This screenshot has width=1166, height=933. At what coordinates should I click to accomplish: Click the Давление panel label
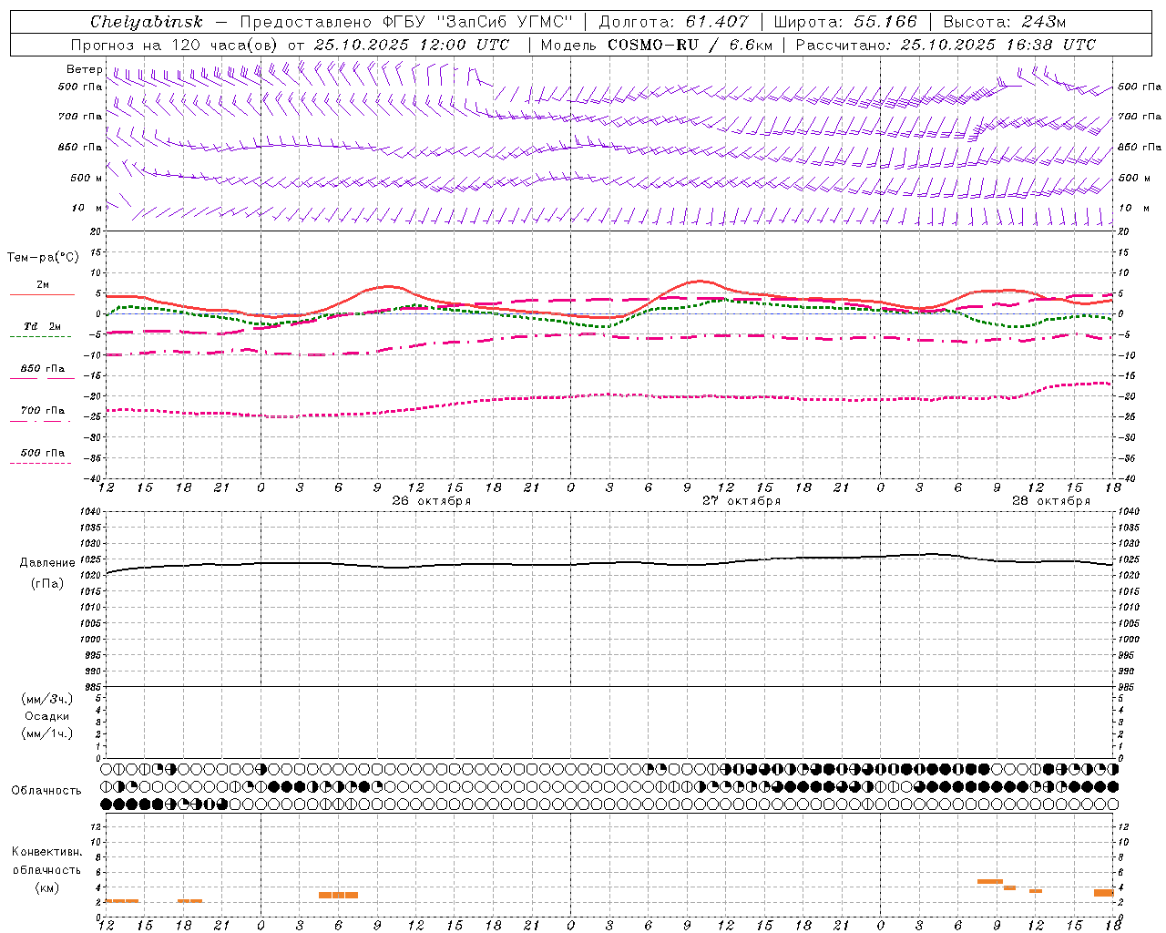click(46, 563)
